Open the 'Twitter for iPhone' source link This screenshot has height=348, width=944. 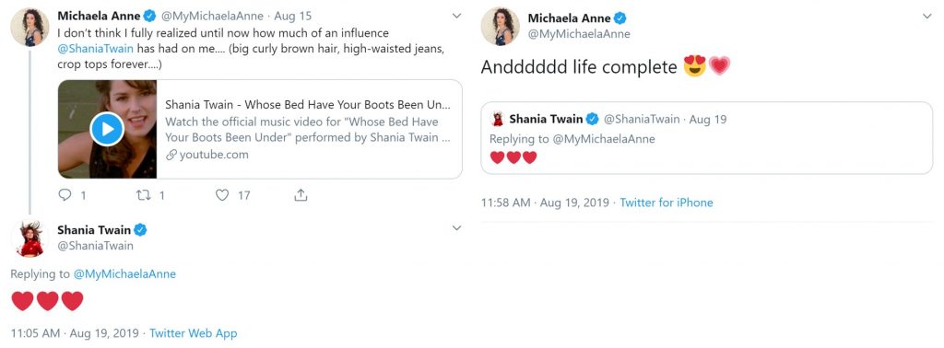coord(667,203)
